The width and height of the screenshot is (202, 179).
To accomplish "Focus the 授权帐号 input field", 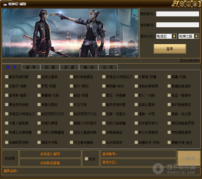I will (177, 14).
